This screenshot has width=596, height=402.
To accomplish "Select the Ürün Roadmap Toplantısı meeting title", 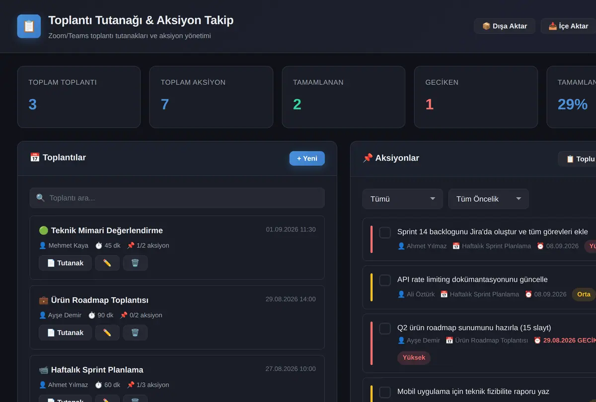I will coord(99,300).
